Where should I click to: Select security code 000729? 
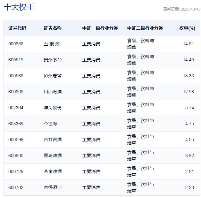coord(16,171)
